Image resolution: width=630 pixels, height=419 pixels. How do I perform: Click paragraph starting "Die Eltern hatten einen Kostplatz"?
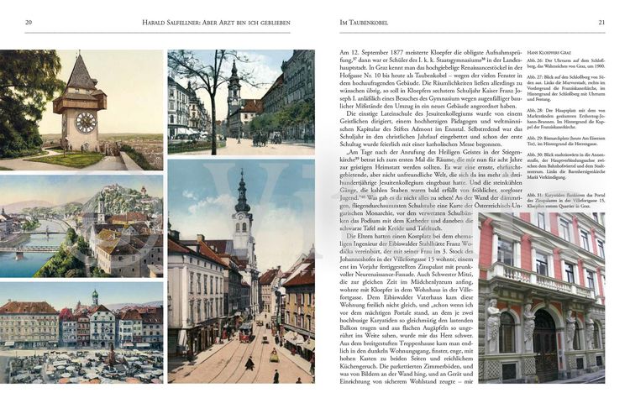tap(407, 308)
